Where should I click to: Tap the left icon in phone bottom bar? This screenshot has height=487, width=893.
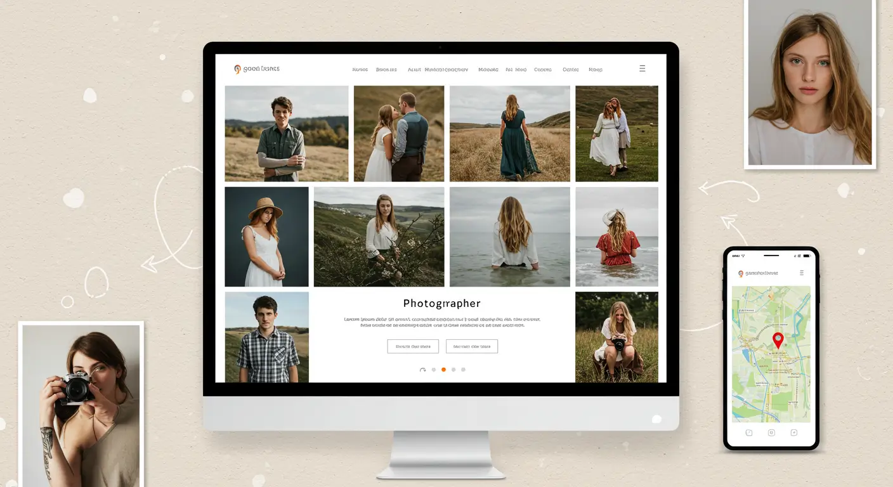click(x=749, y=432)
